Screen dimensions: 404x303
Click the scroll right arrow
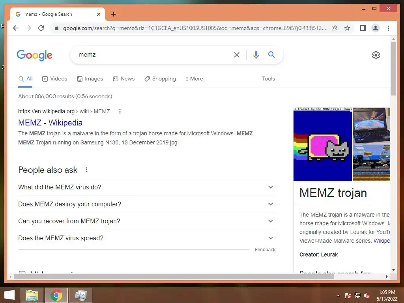387,277
